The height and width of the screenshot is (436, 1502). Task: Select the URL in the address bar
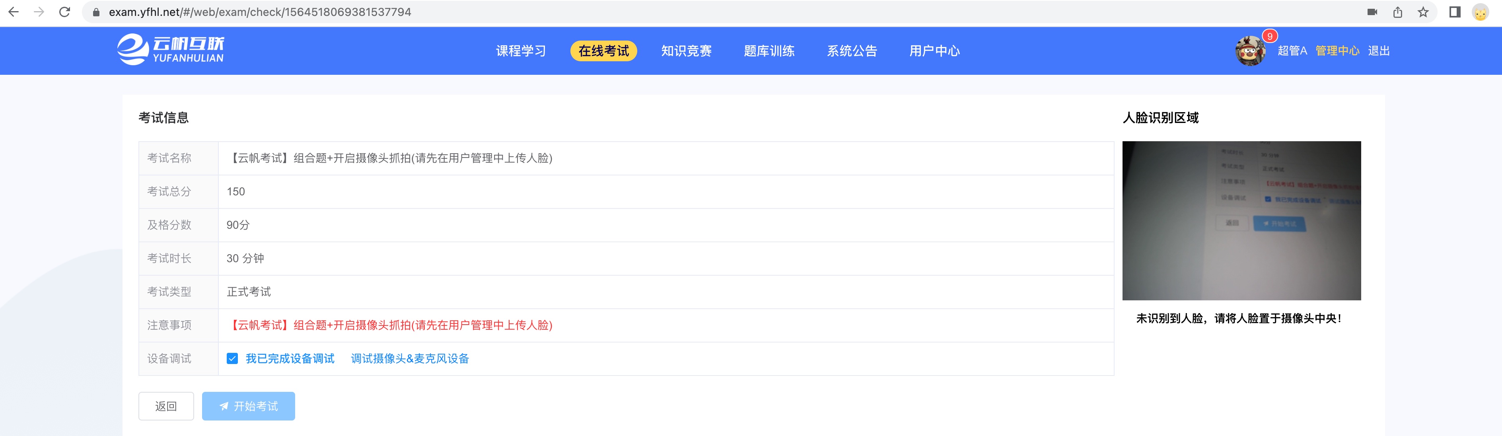coord(260,12)
